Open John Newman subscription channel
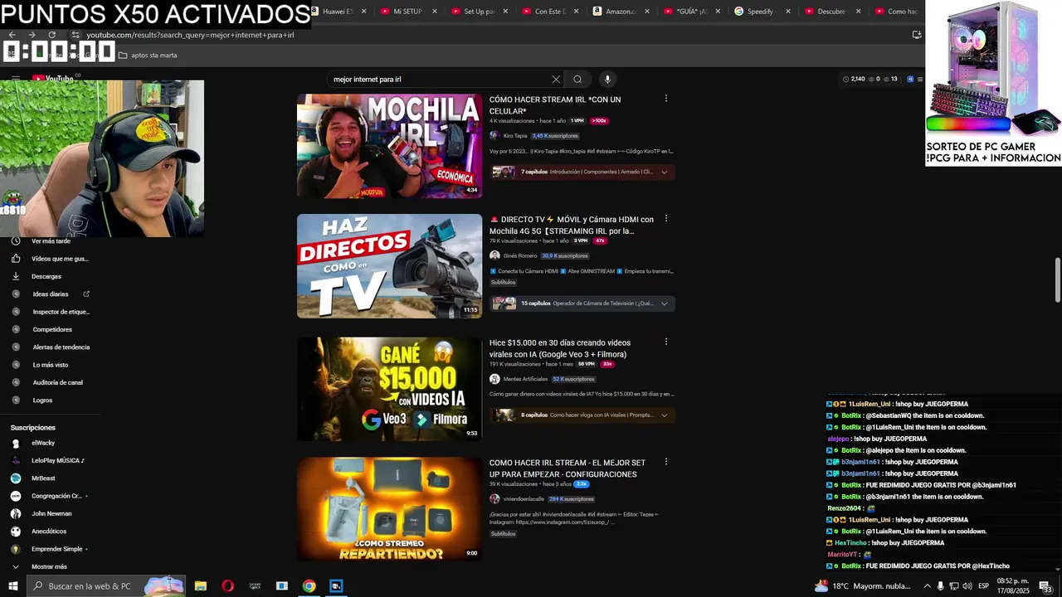Screen dimensions: 1062x597 (50, 513)
